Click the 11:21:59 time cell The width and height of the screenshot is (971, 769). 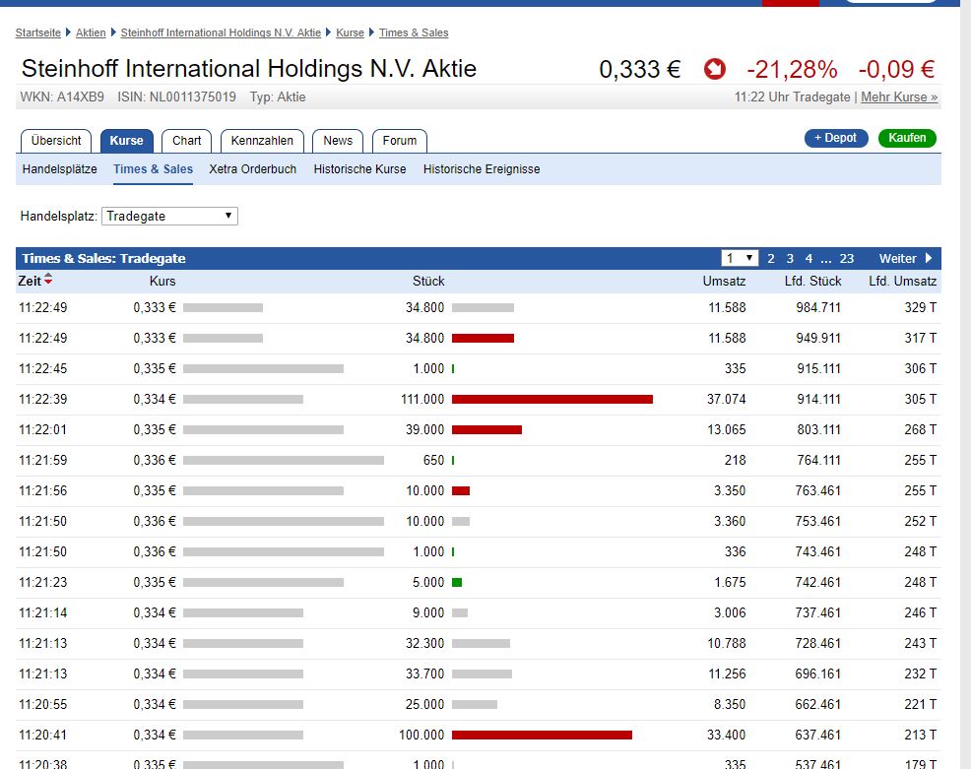(42, 460)
